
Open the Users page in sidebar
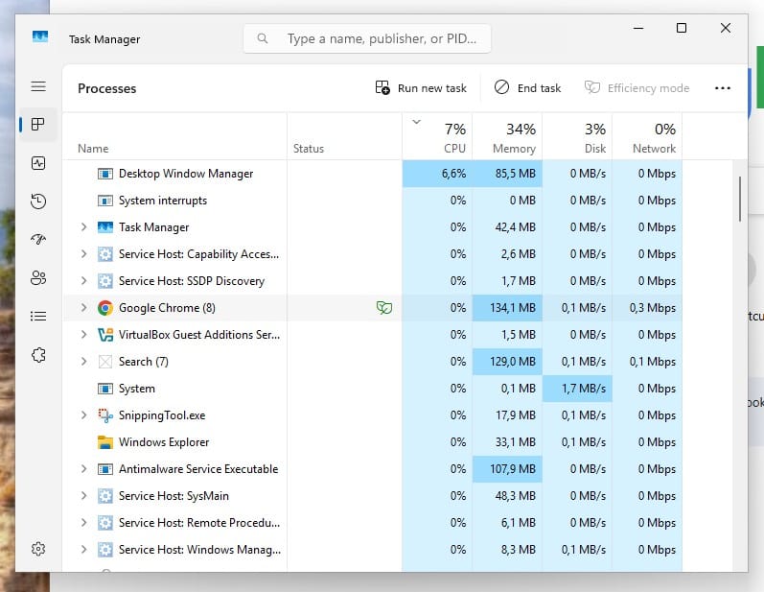coord(38,278)
